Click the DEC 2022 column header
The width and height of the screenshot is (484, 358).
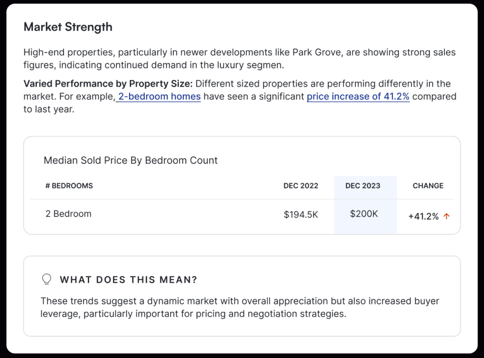301,186
